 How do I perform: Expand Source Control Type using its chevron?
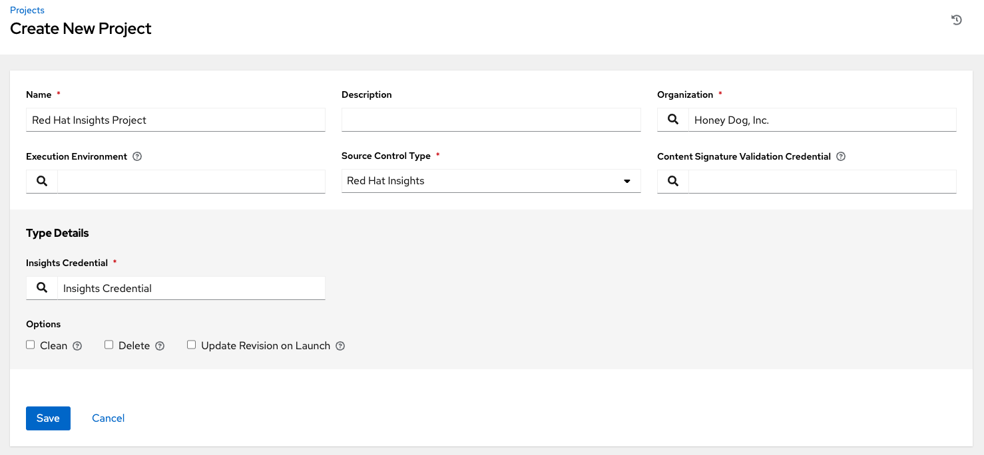click(626, 180)
